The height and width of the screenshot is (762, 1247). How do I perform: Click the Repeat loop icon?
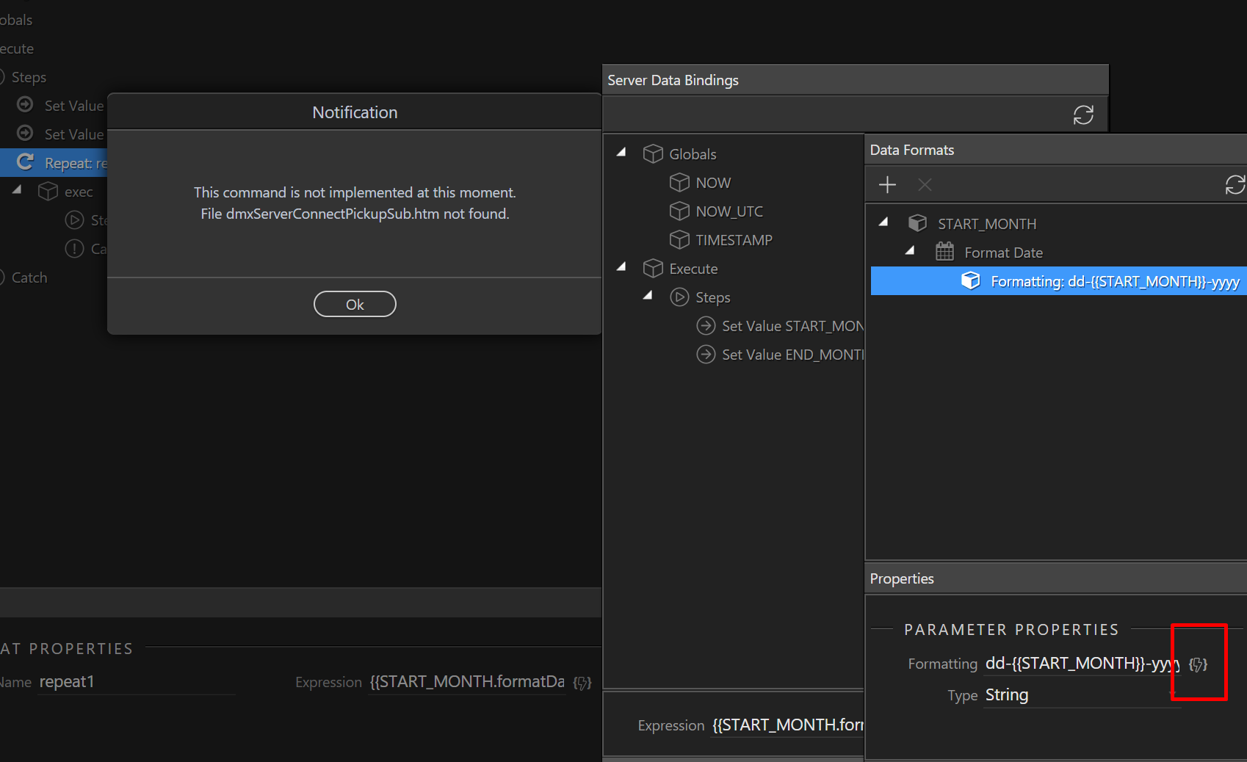point(25,162)
